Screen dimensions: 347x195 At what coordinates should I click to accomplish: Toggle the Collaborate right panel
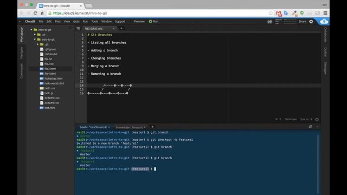click(x=325, y=35)
